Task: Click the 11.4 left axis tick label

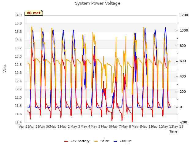Action: coord(18,122)
